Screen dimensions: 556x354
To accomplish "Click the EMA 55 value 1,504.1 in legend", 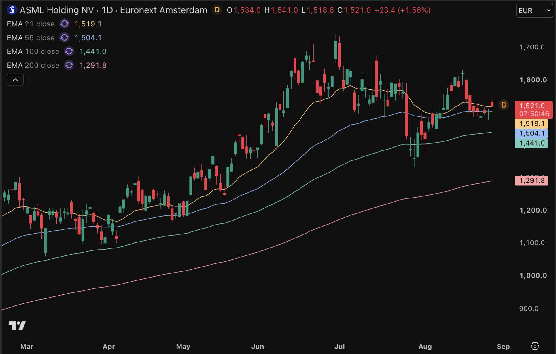I will 88,38.
